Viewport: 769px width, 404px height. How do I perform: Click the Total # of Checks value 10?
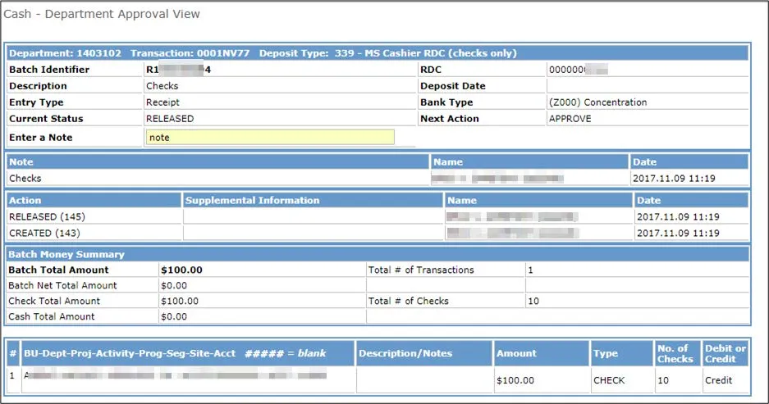tap(533, 301)
